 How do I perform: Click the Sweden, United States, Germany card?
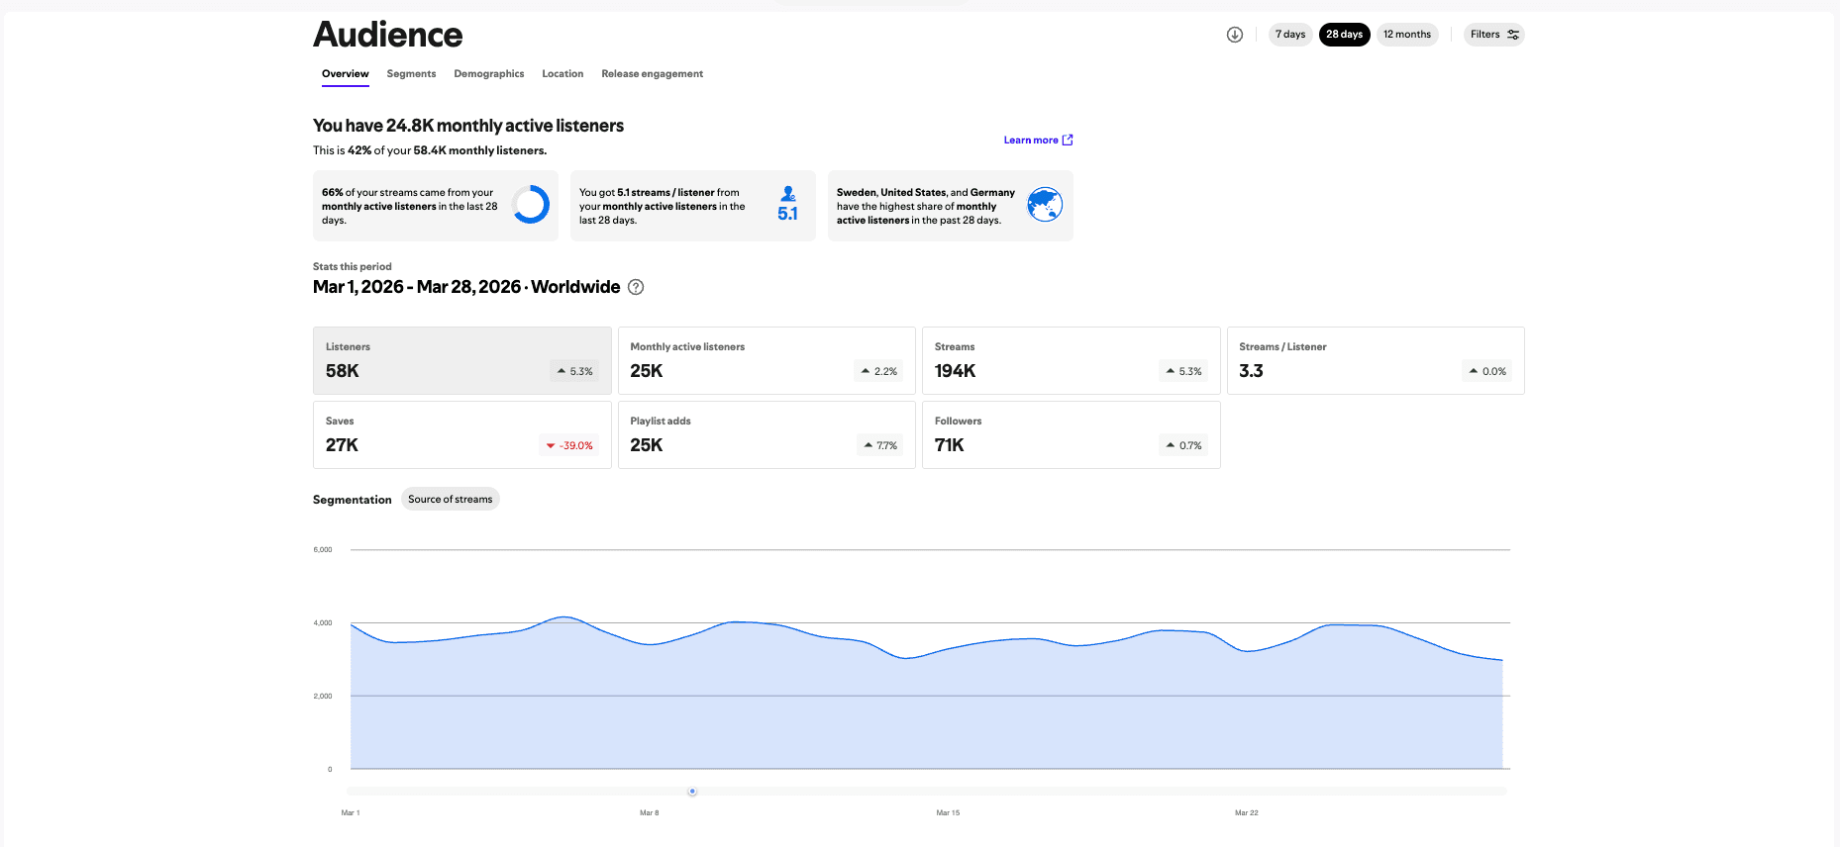tap(951, 206)
